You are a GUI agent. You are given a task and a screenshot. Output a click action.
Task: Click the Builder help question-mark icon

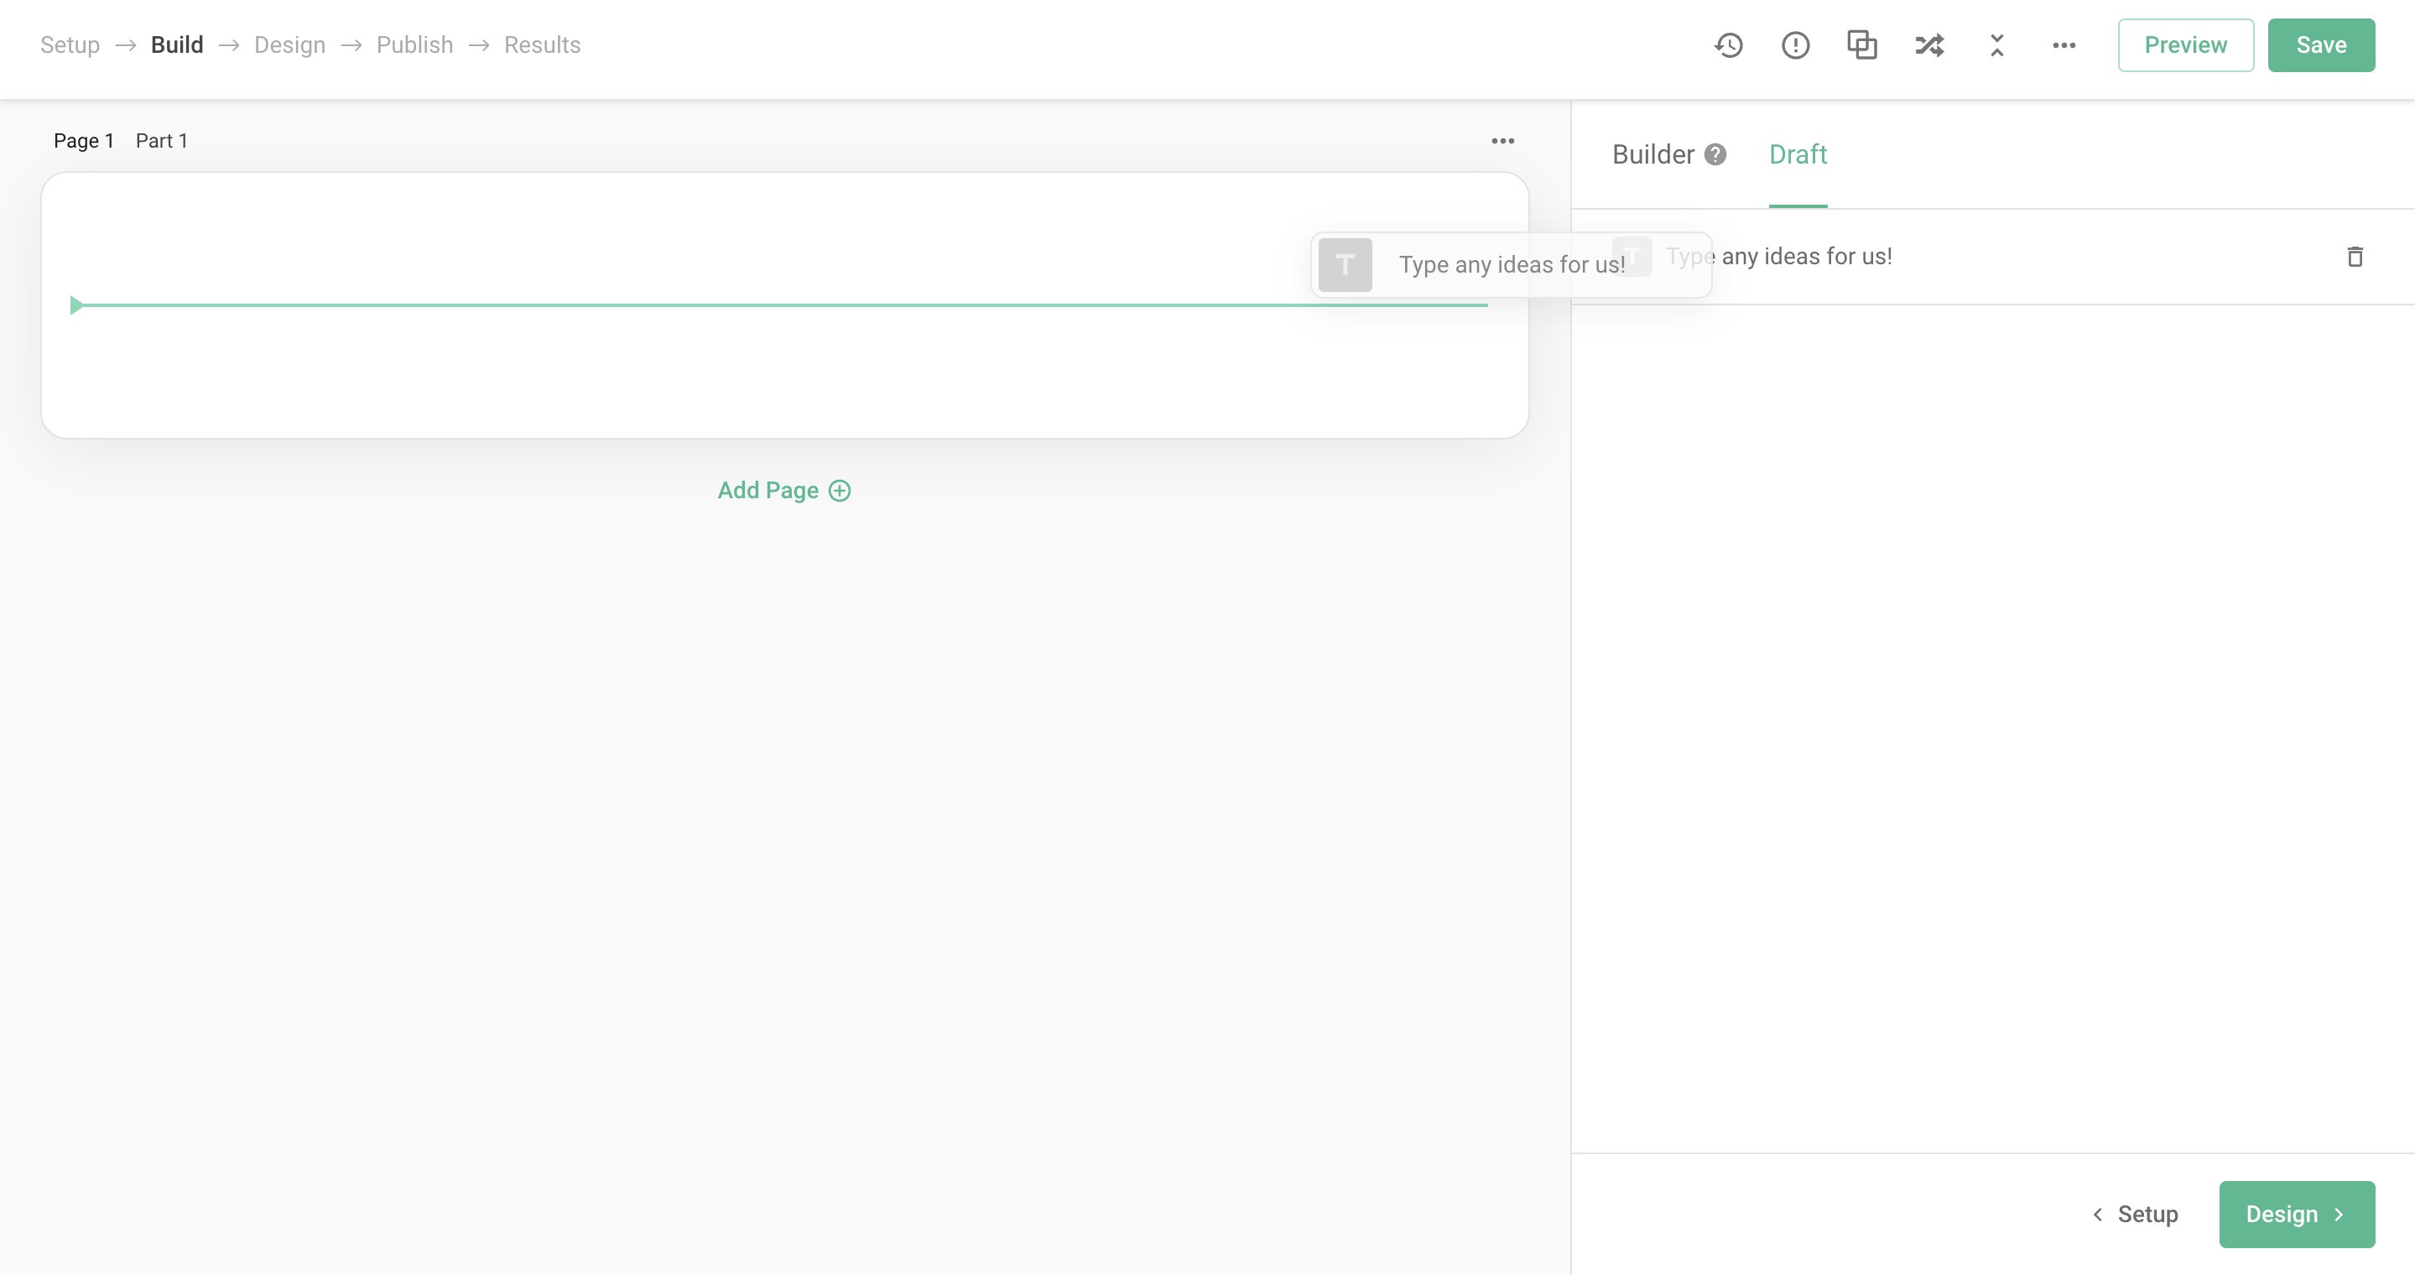1715,154
